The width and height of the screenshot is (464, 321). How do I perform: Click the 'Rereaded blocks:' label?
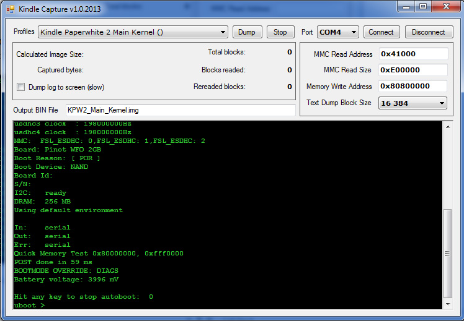(220, 87)
